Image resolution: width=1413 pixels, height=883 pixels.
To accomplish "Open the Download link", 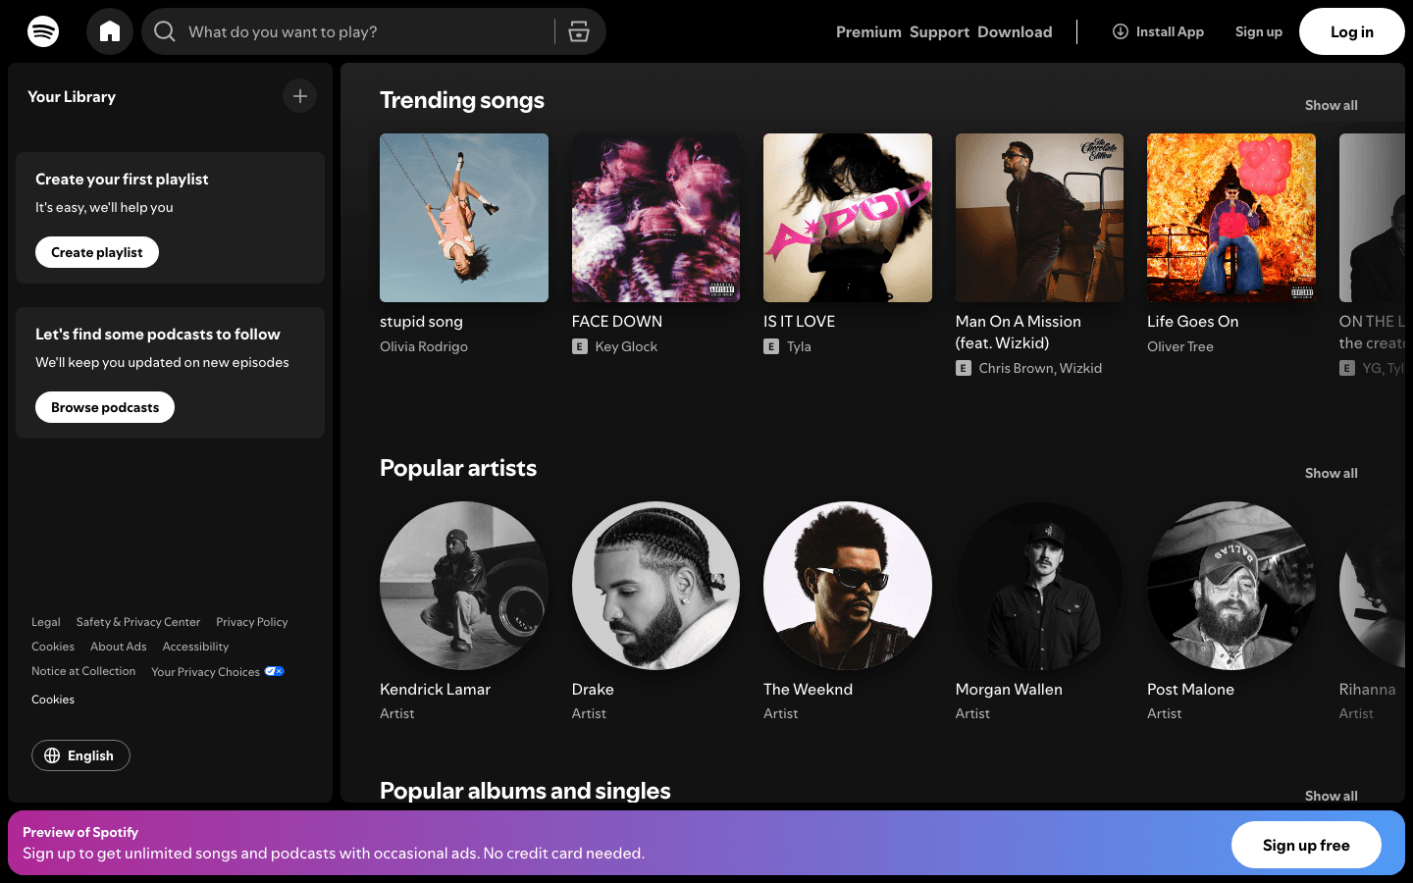I will pos(1015,31).
